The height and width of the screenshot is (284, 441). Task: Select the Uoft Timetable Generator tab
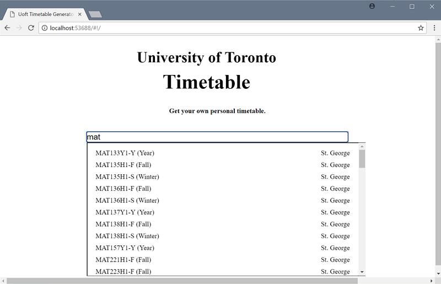coord(45,14)
